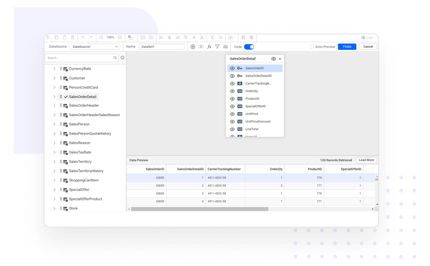
Task: Open the DataSource1 dropdown
Action: (x=95, y=47)
